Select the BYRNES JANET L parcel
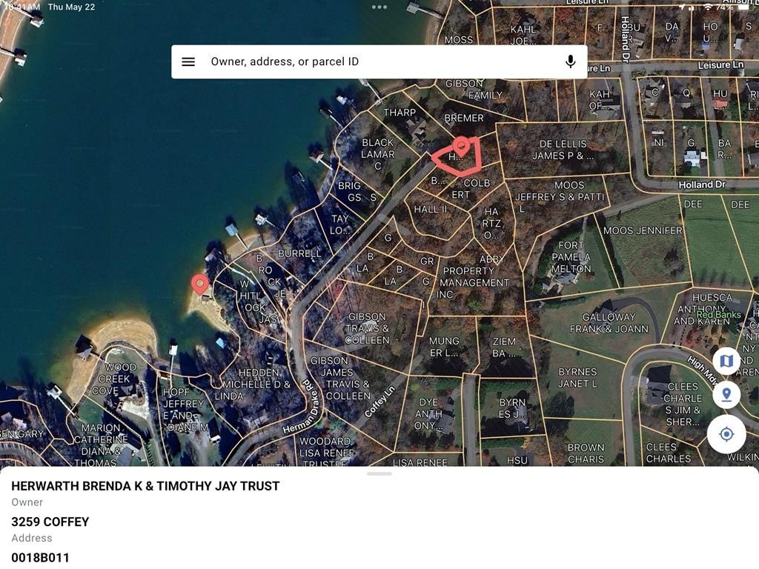The image size is (759, 569). [x=577, y=378]
